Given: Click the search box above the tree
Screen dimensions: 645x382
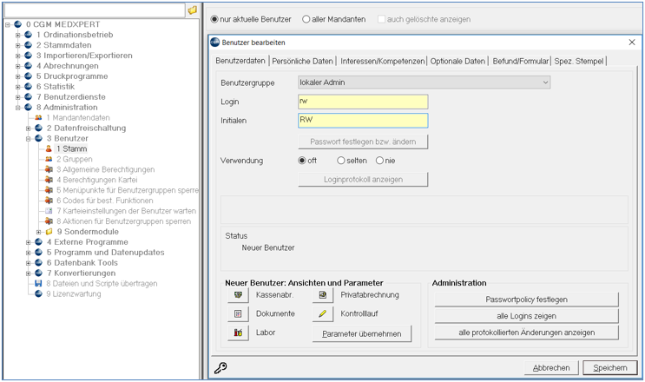Looking at the screenshot, I should 95,10.
